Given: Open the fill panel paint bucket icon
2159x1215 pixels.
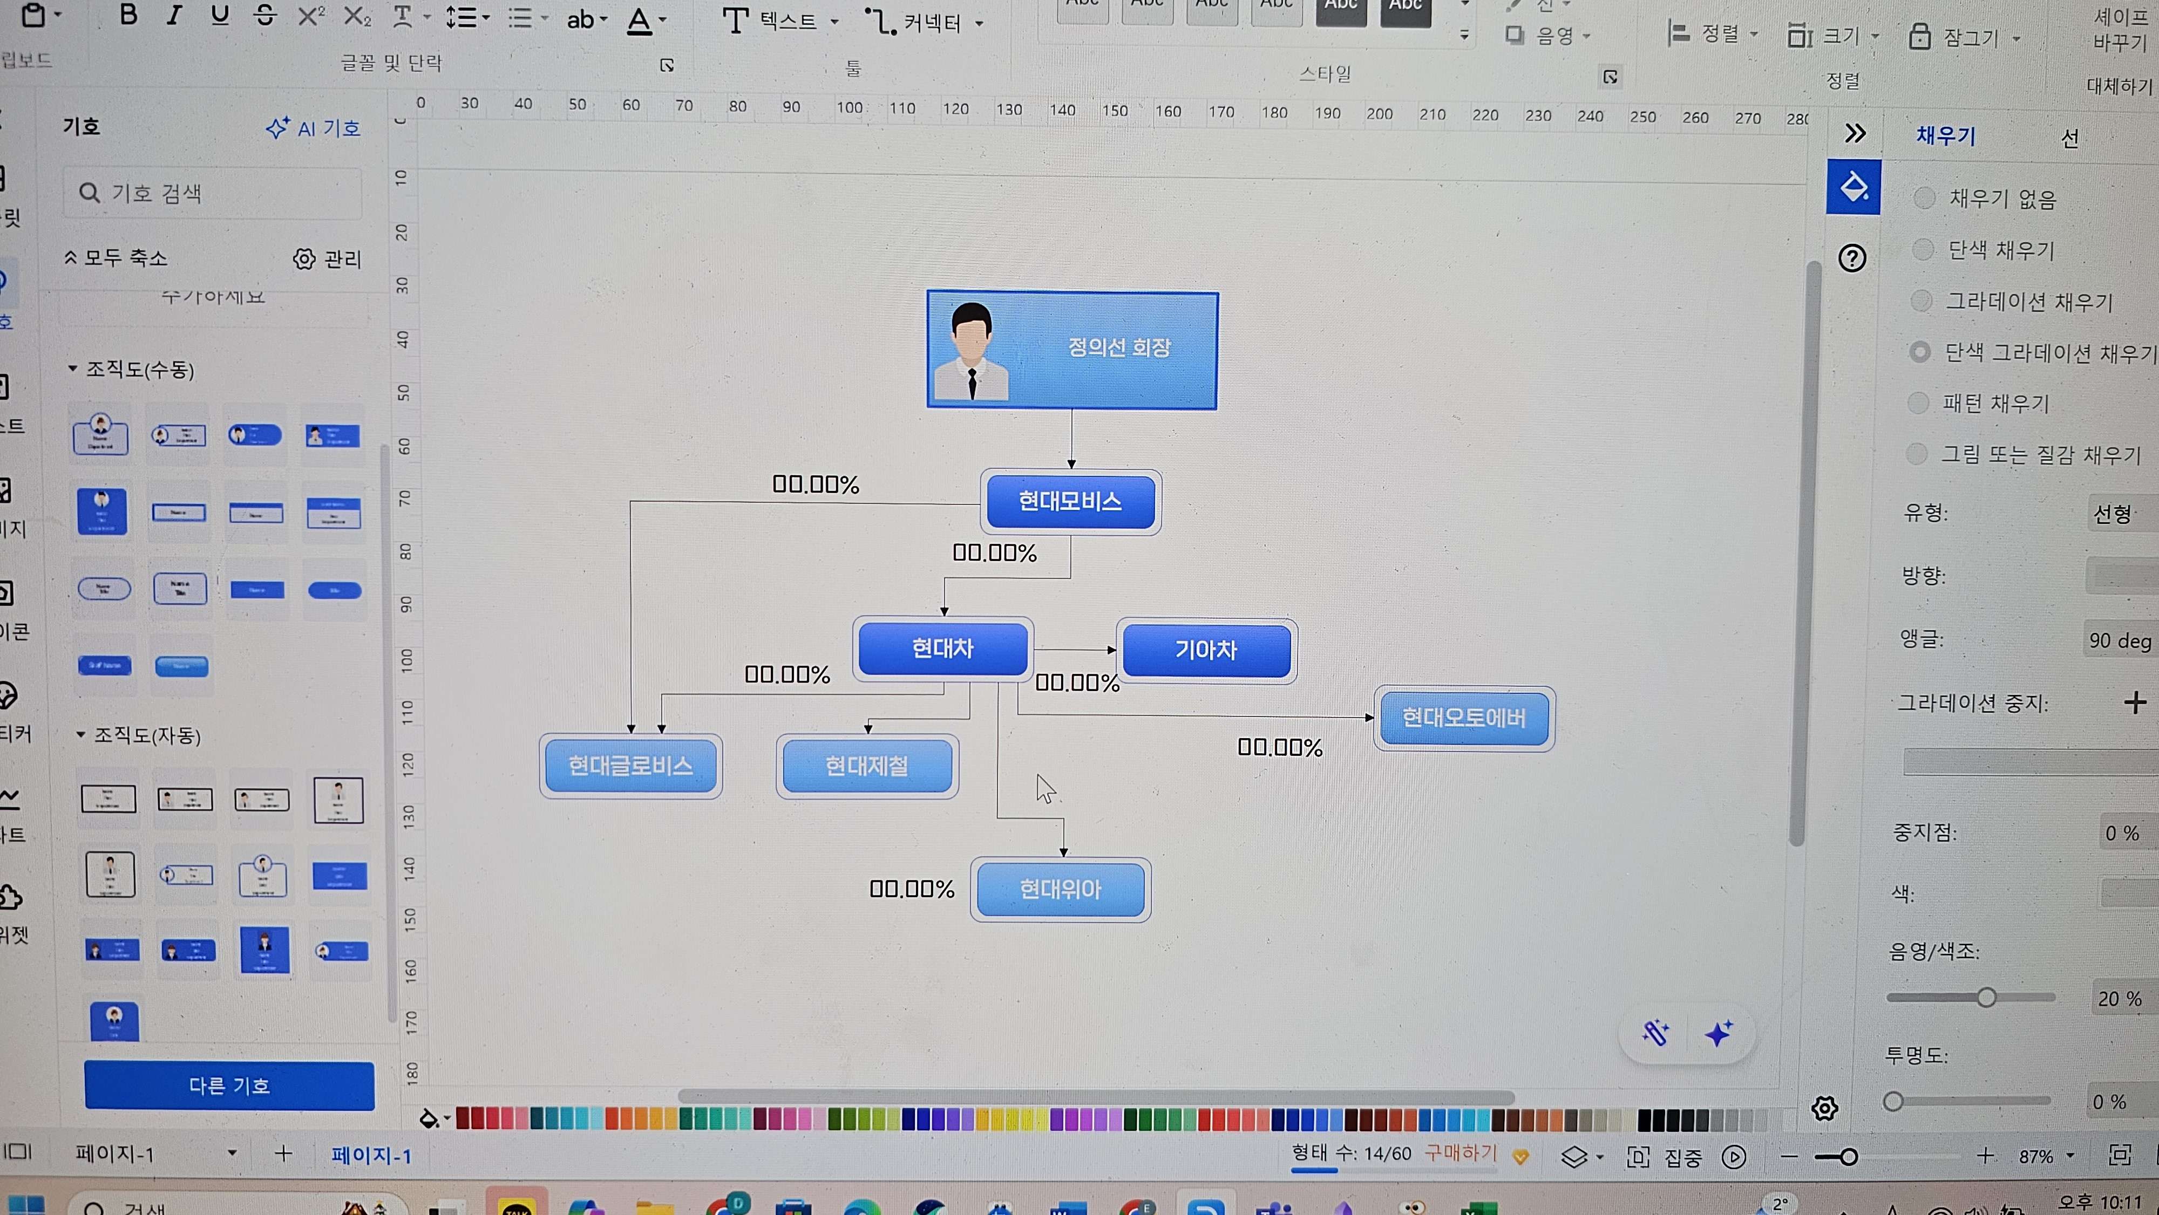Looking at the screenshot, I should click(x=1853, y=187).
